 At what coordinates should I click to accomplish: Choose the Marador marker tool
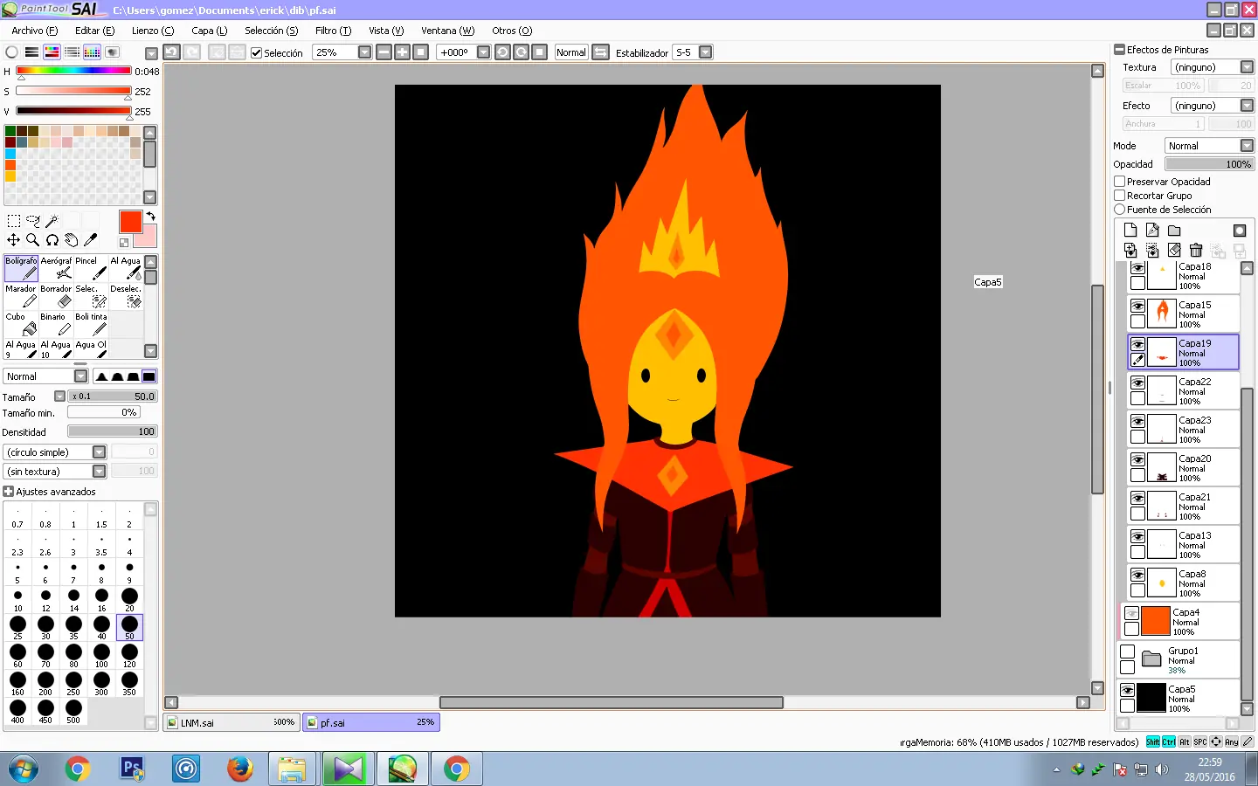21,296
